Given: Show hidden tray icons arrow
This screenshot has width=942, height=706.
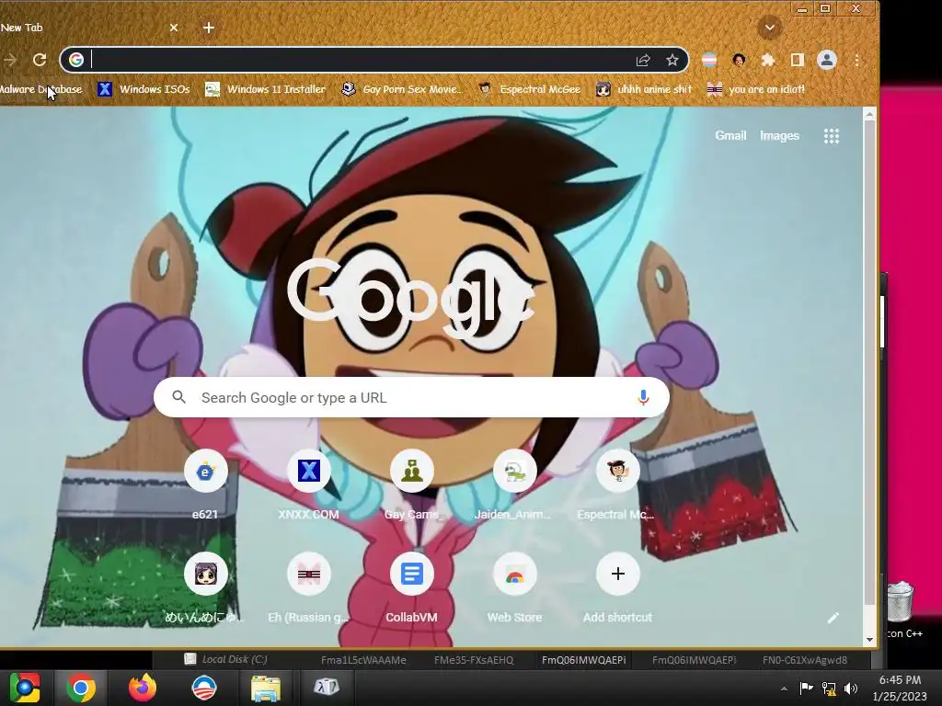Looking at the screenshot, I should tap(784, 689).
